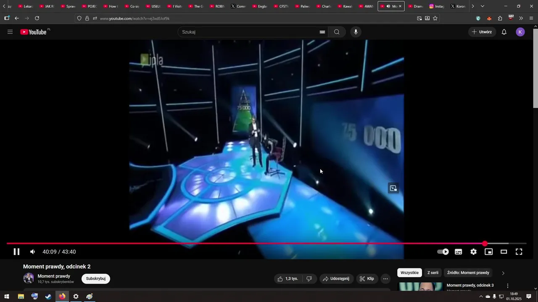
Task: Open Firefox taskbar icon
Action: [62, 297]
